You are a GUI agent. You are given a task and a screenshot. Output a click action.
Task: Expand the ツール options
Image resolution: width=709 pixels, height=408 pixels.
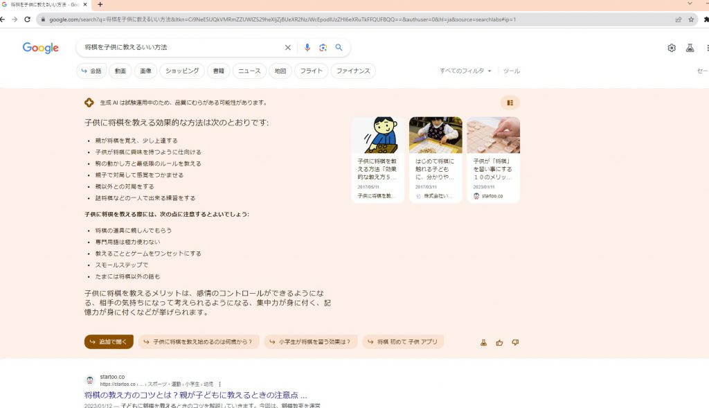pyautogui.click(x=512, y=71)
